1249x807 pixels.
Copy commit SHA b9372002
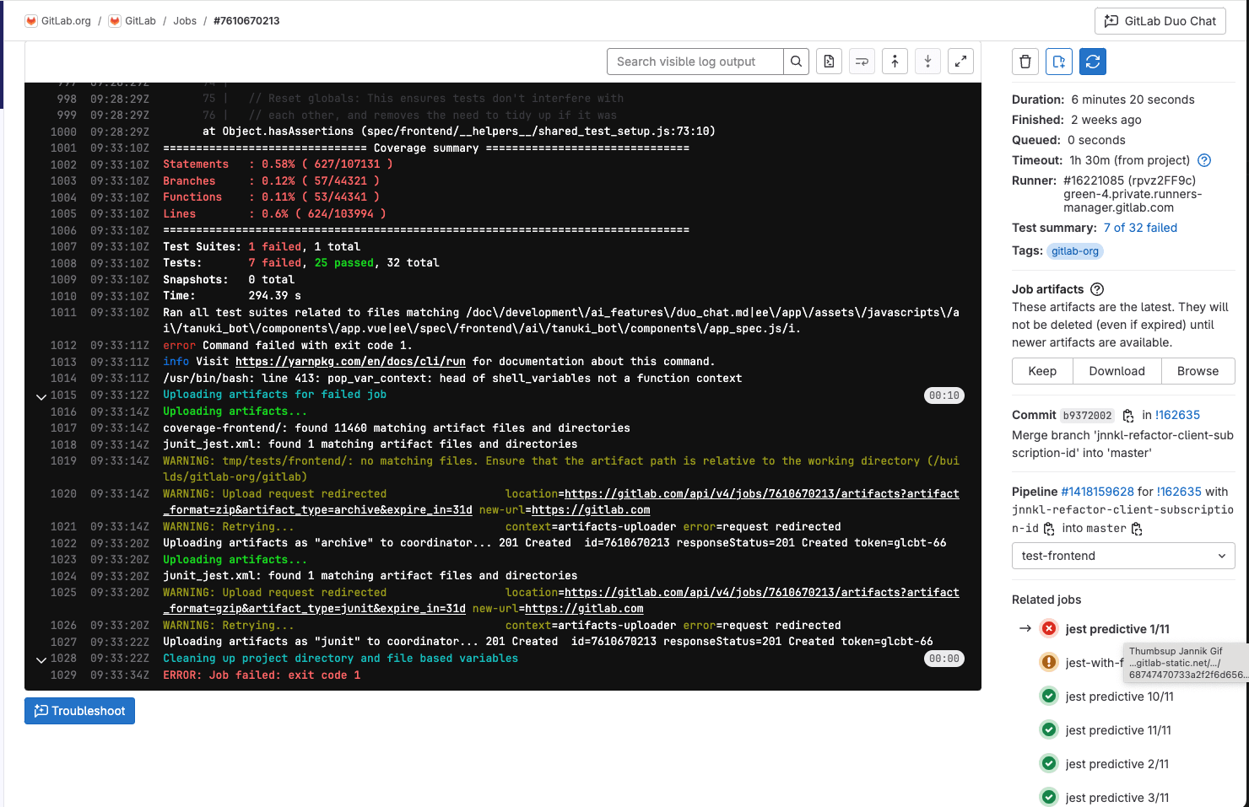[x=1128, y=416]
